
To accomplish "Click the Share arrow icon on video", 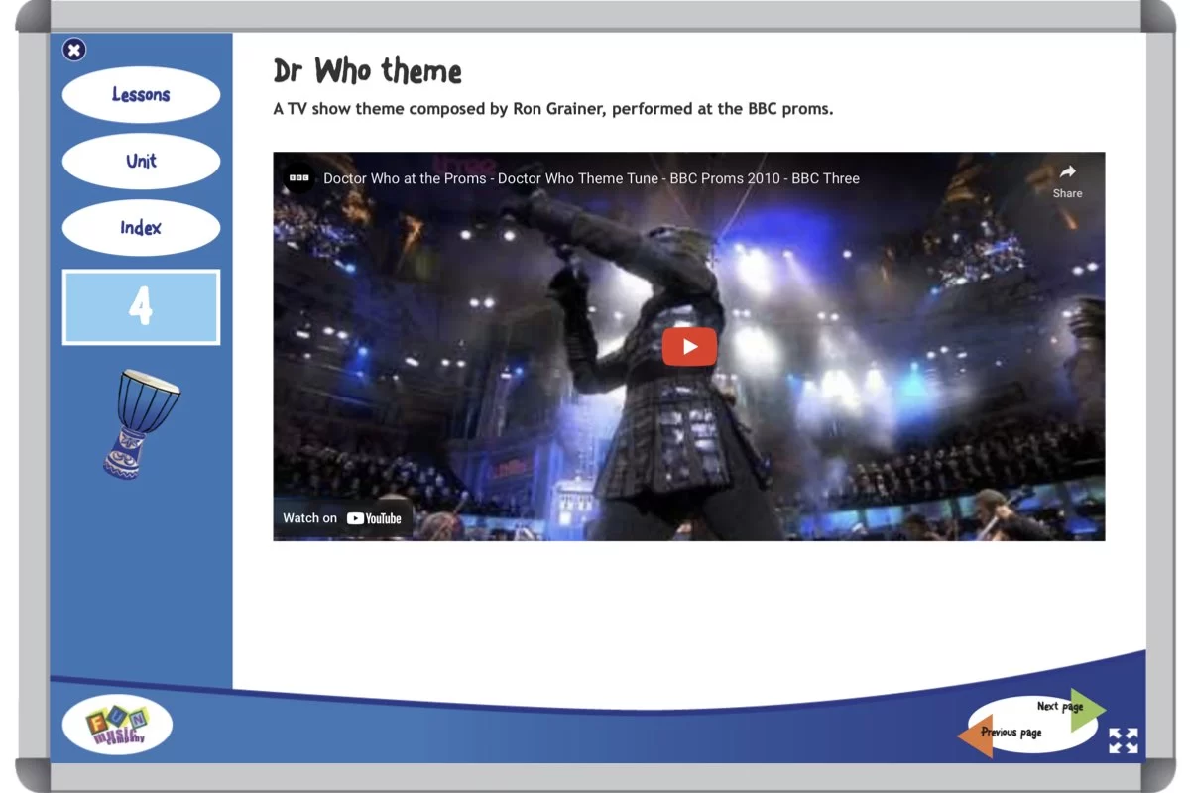I will click(x=1067, y=171).
